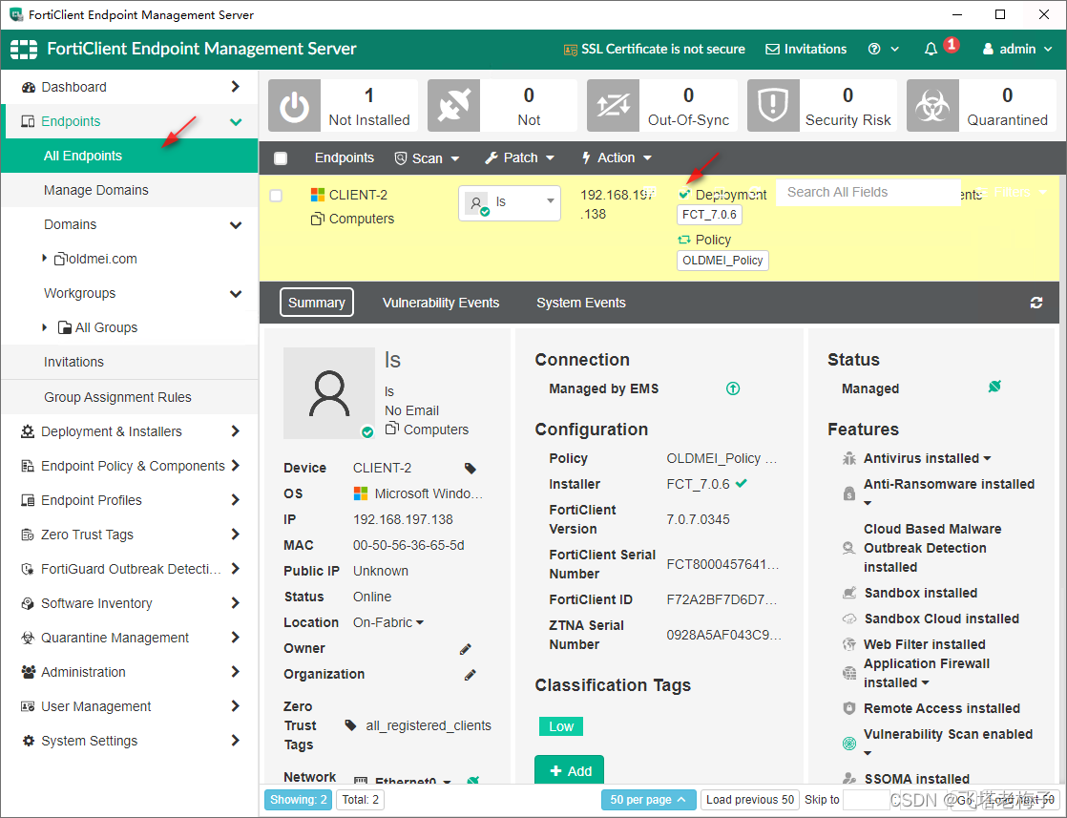
Task: Open Invitations under Endpoints in the sidebar
Action: [x=129, y=362]
